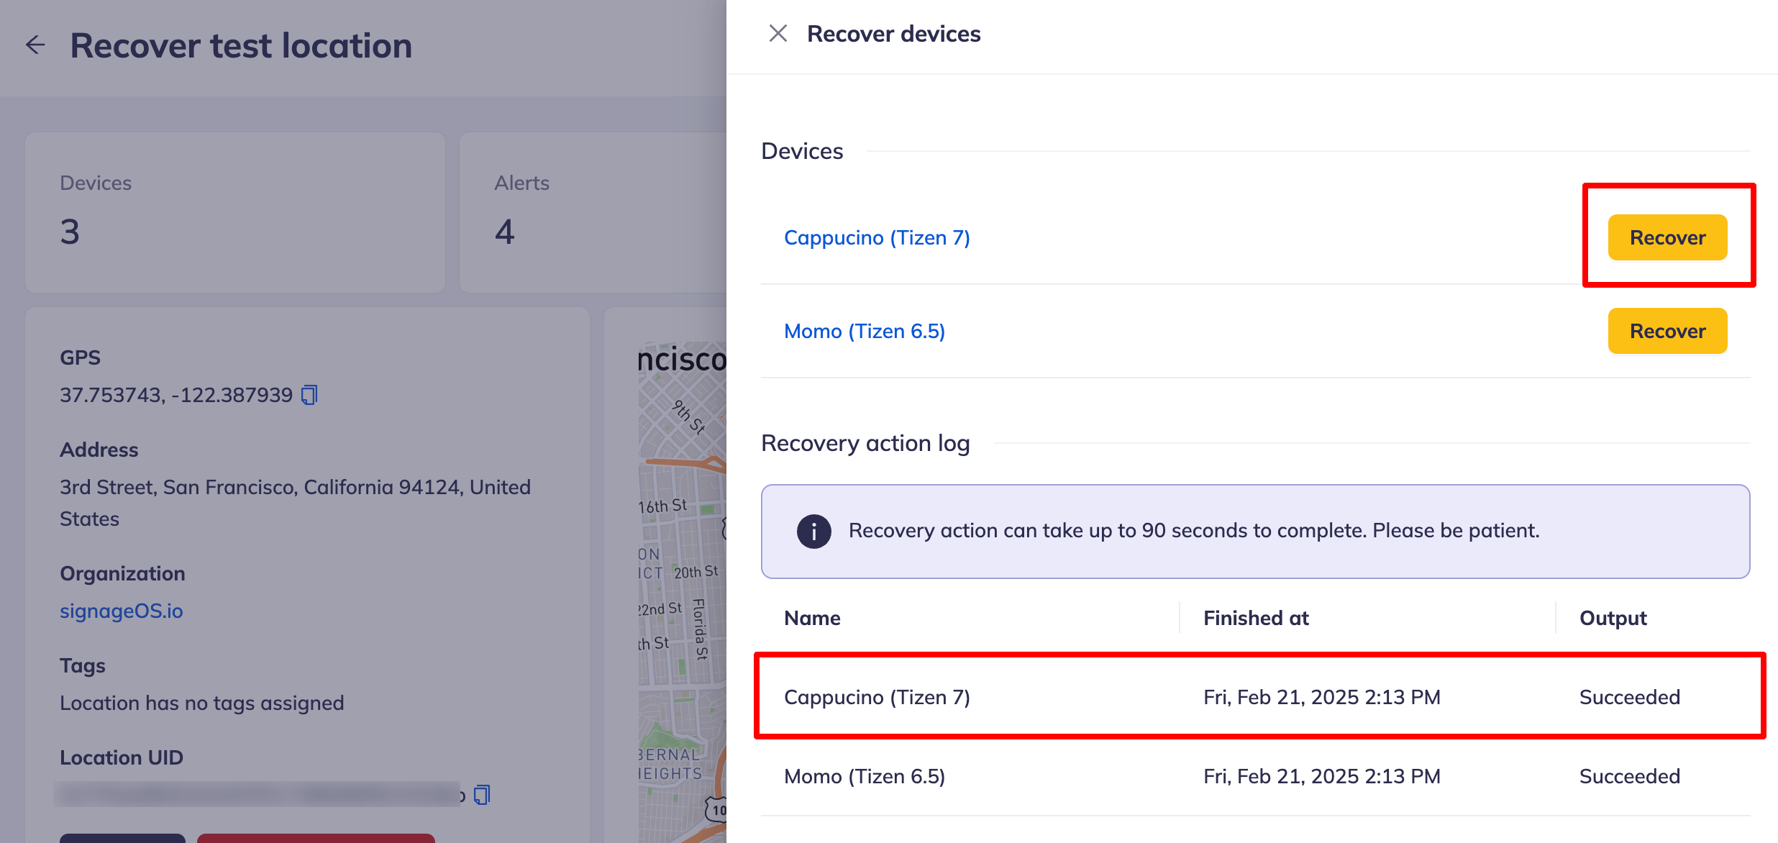
Task: Open the Momo (Tizen 6.5) device link
Action: [x=864, y=331]
